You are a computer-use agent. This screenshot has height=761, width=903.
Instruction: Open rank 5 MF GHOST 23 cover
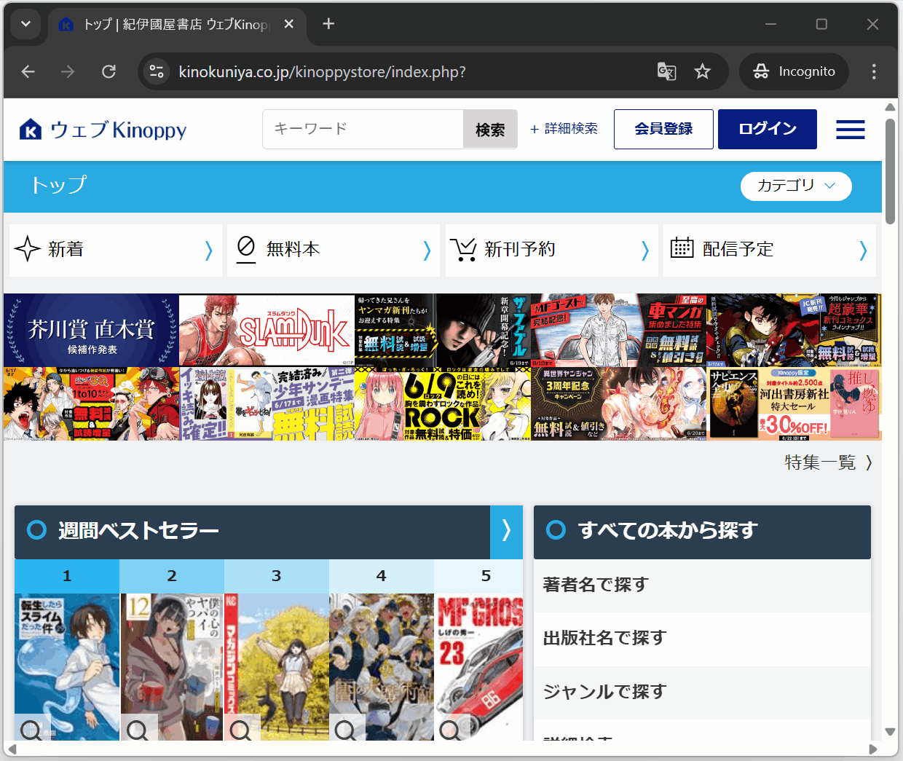coord(478,666)
